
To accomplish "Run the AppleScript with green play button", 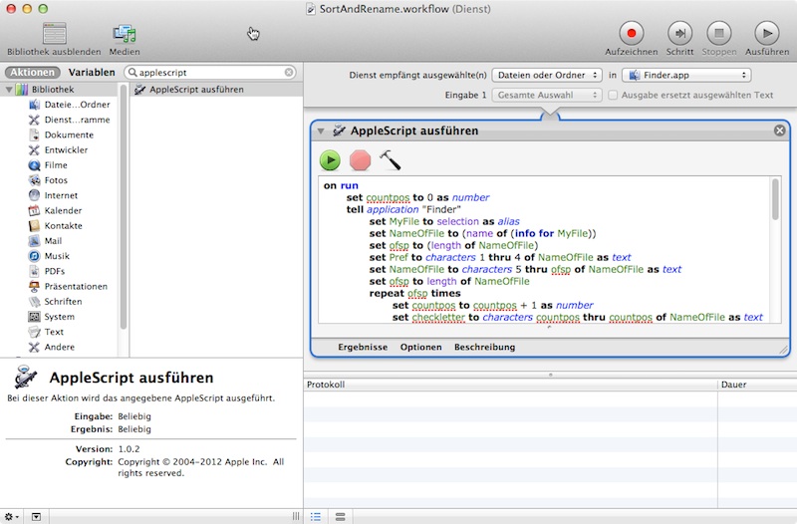I will tap(330, 159).
